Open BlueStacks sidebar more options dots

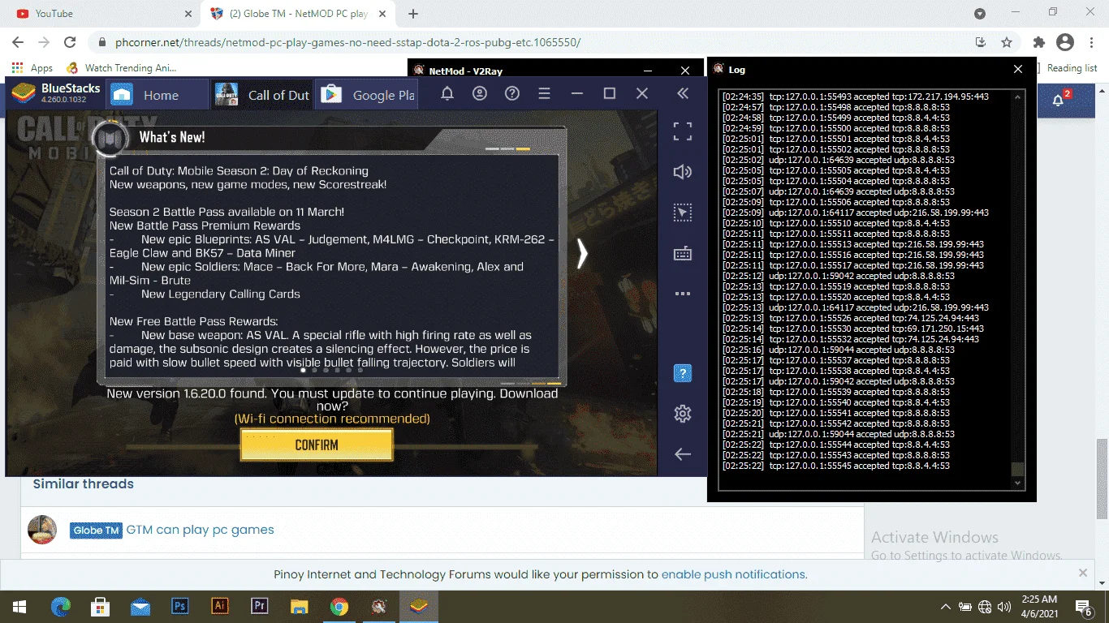[683, 294]
